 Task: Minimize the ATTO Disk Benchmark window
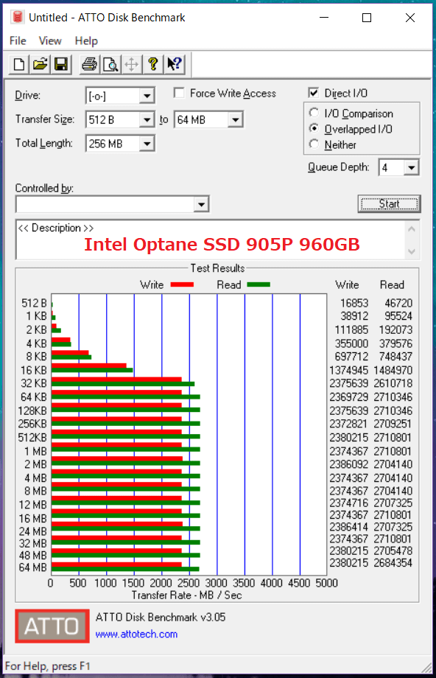pyautogui.click(x=324, y=18)
